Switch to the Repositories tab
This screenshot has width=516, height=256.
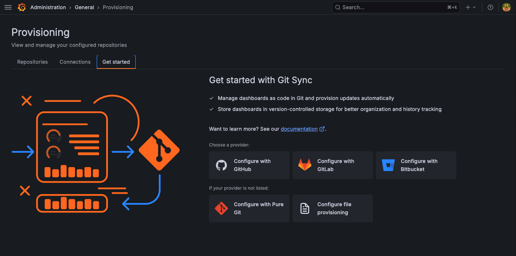(32, 62)
